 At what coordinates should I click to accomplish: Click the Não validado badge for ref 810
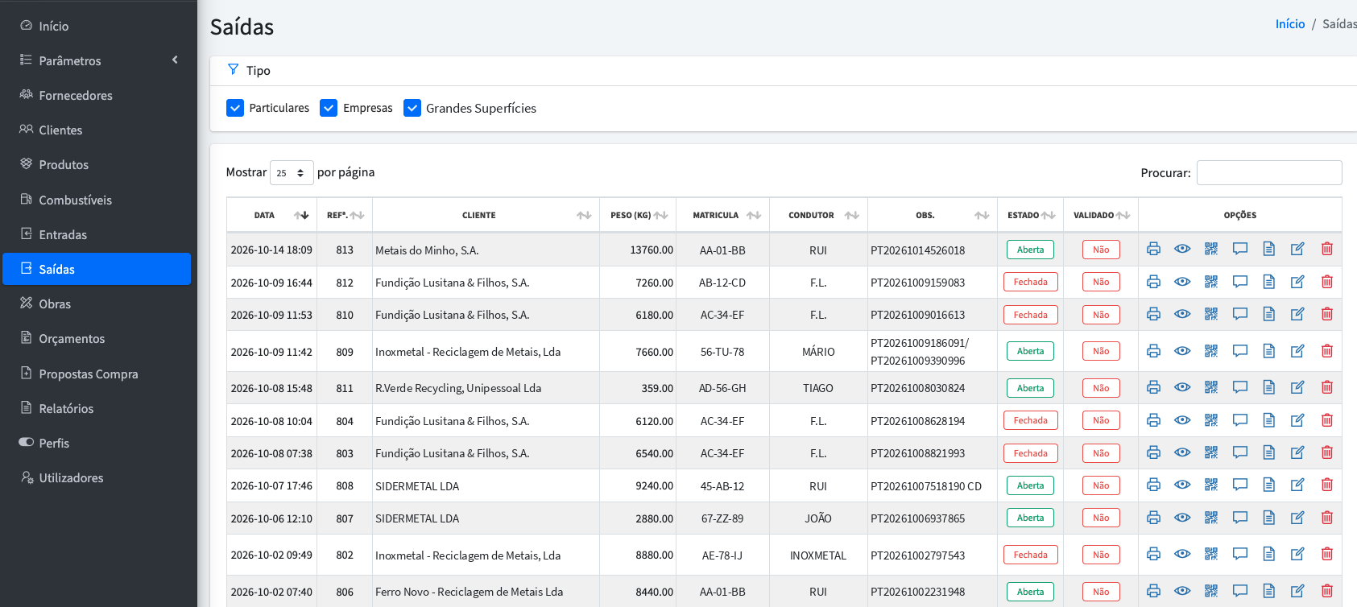(x=1101, y=315)
